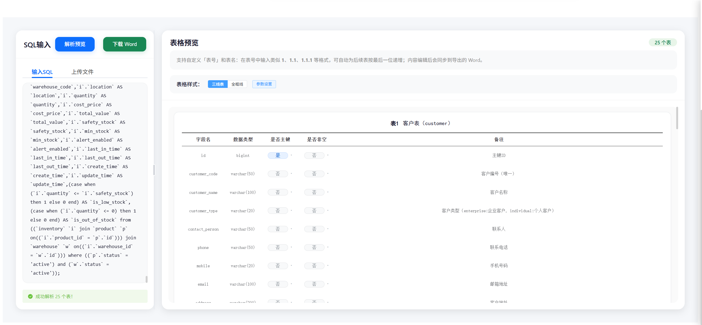Select the 三线表 table style

pyautogui.click(x=218, y=84)
